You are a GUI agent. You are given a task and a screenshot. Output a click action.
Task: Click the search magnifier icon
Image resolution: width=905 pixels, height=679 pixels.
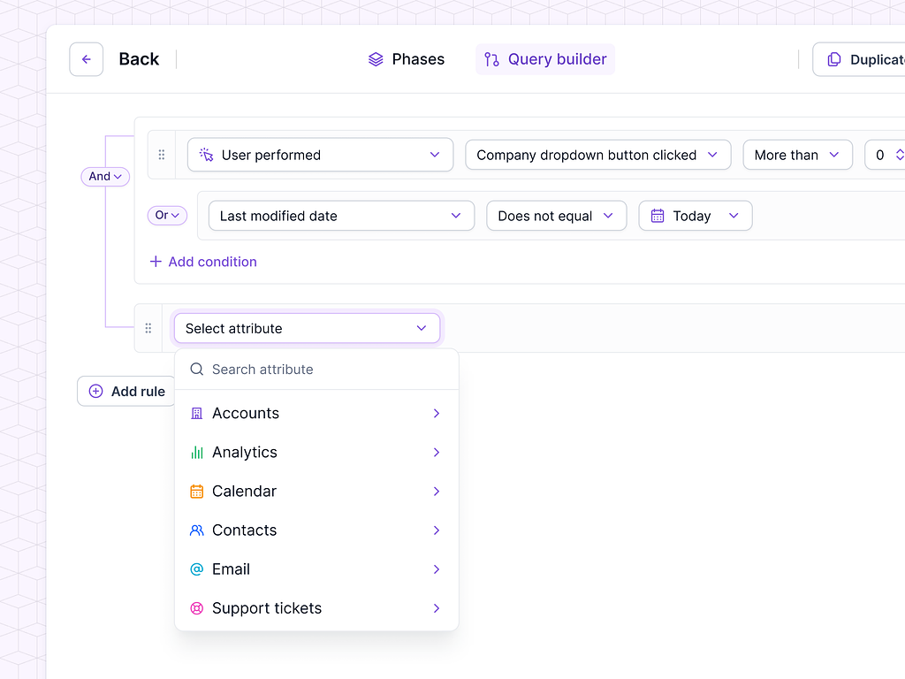click(x=197, y=369)
